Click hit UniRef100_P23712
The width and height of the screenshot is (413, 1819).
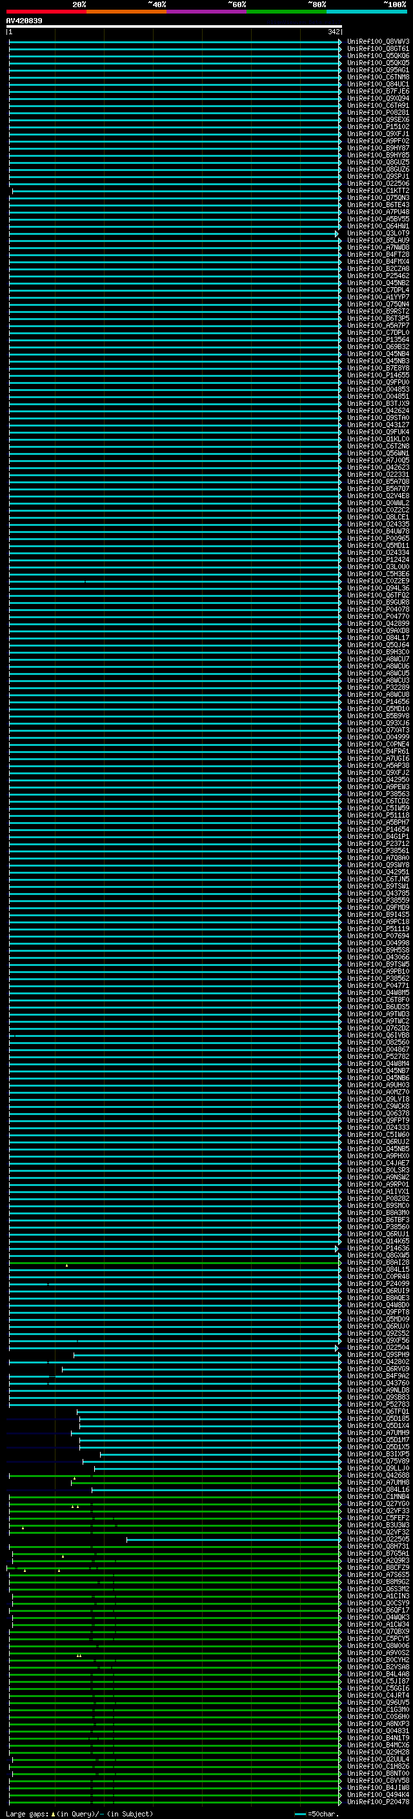pyautogui.click(x=378, y=844)
